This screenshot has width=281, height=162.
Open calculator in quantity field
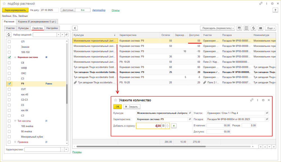(x=163, y=126)
